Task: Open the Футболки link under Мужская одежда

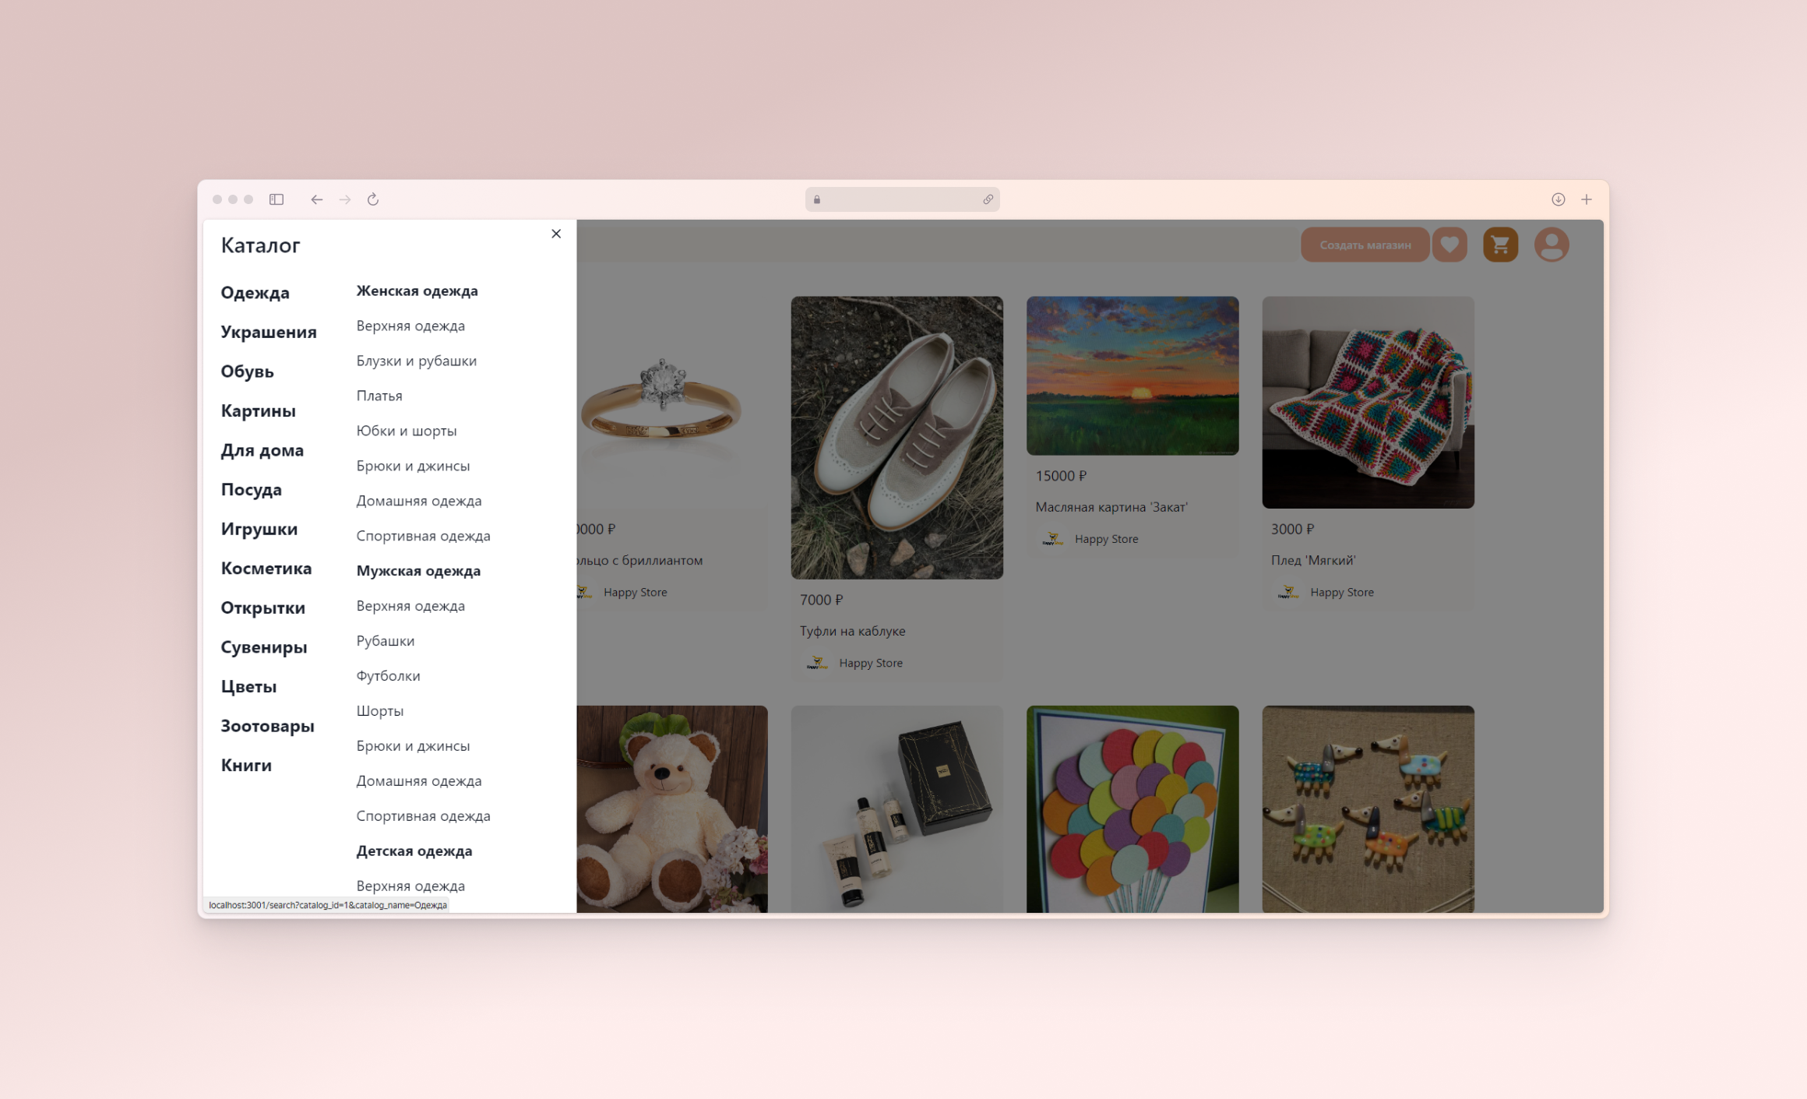Action: 388,675
